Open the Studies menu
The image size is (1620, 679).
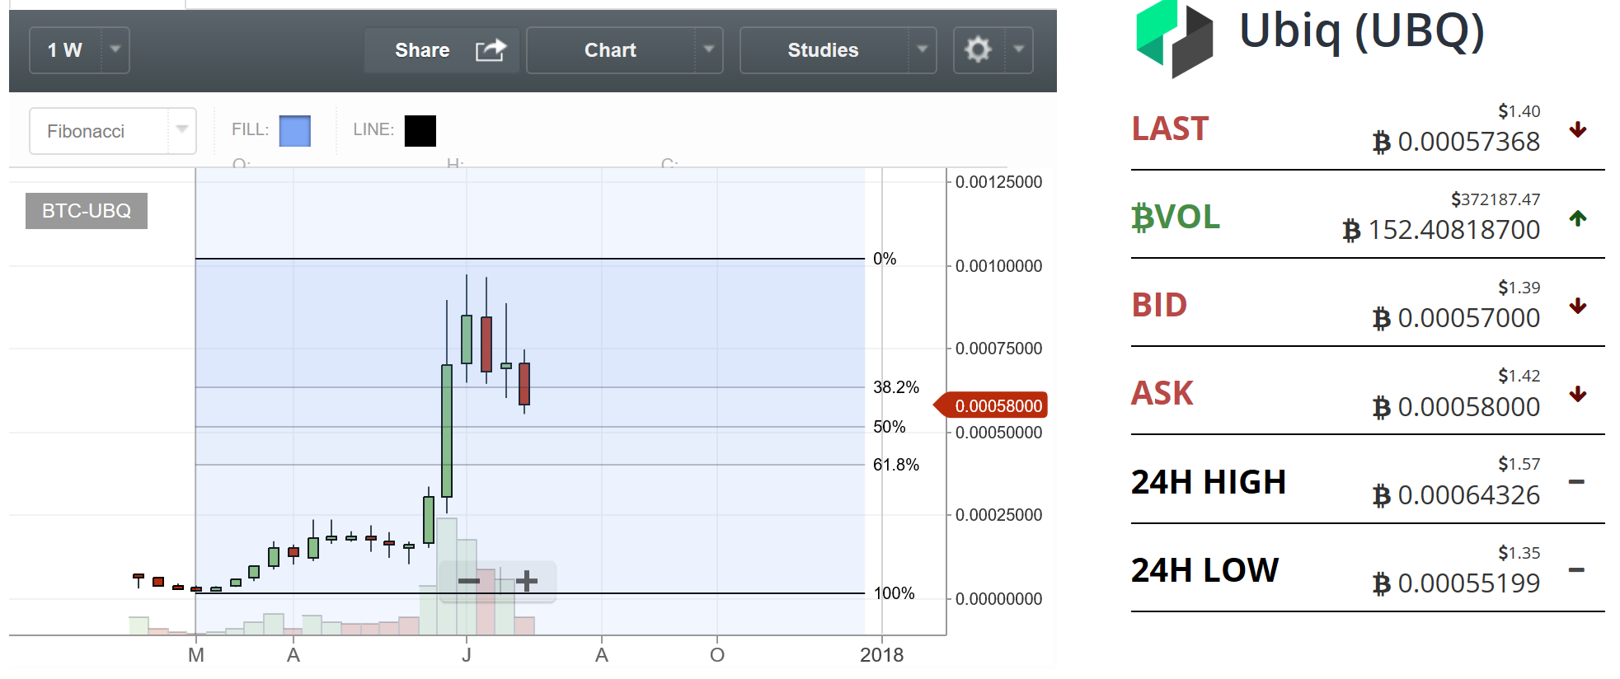click(838, 50)
